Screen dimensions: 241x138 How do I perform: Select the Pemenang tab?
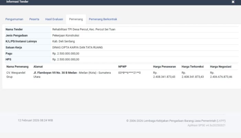[76, 19]
